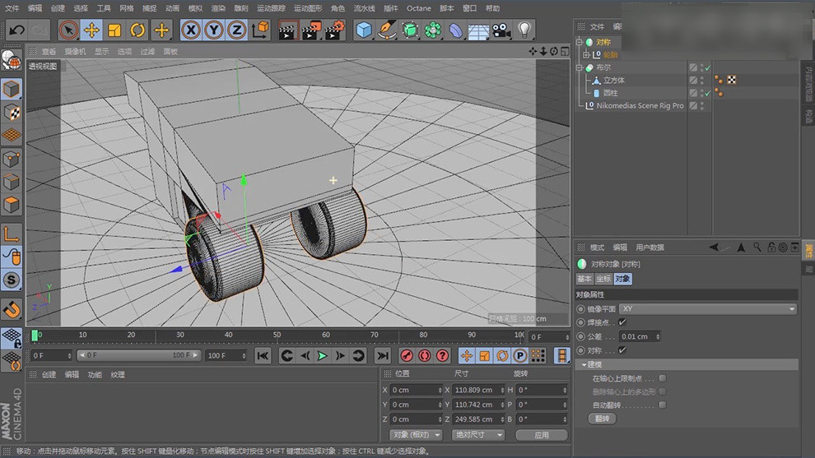This screenshot has width=815, height=458.
Task: Click the 翻转 button
Action: (x=603, y=419)
